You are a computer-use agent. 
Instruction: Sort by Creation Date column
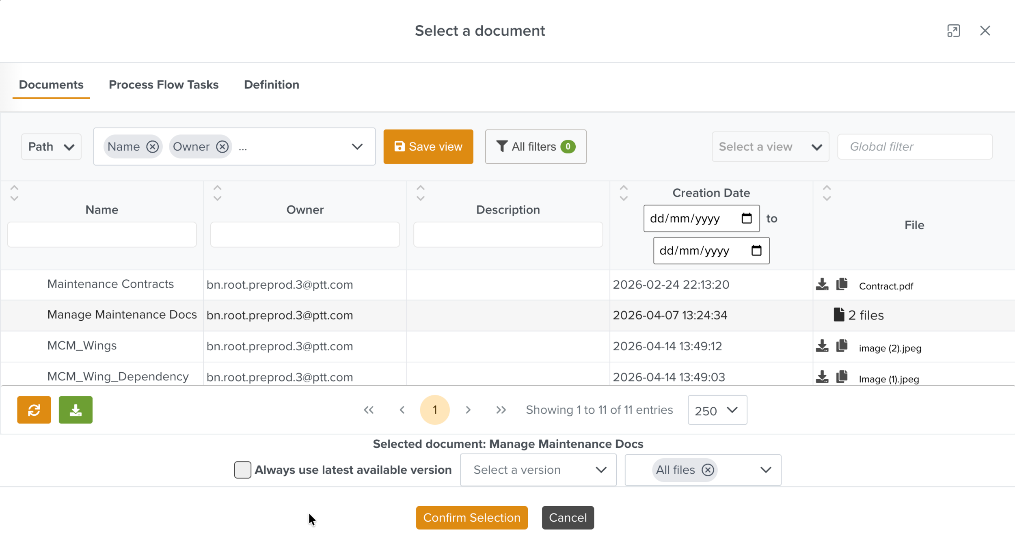624,193
